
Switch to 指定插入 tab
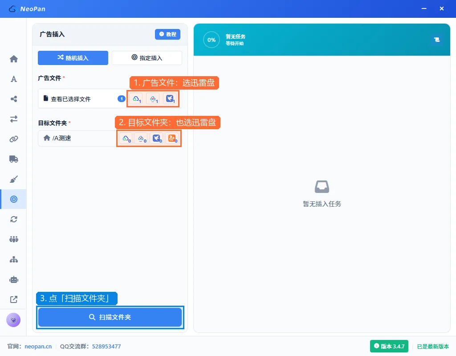click(147, 58)
